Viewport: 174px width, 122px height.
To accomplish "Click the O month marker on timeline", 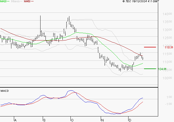I will point(72,120).
